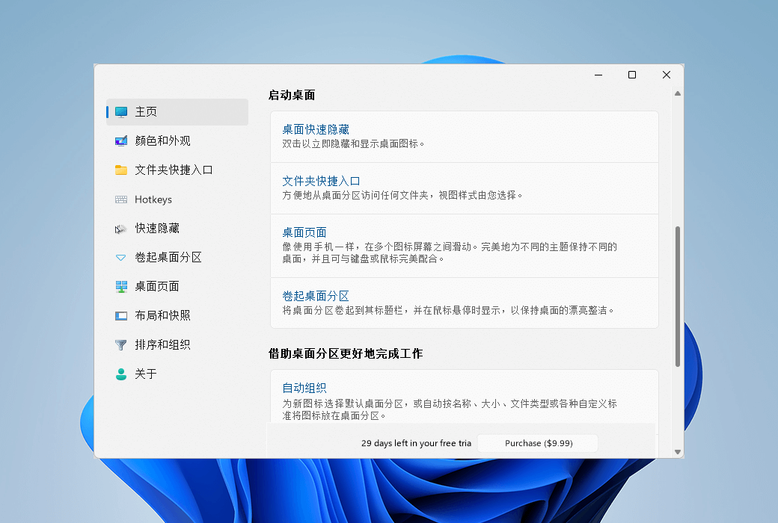Screen dimensions: 778x523
Task: Click the 借助桌面分区更好地完成工作 heading
Action: pyautogui.click(x=346, y=353)
